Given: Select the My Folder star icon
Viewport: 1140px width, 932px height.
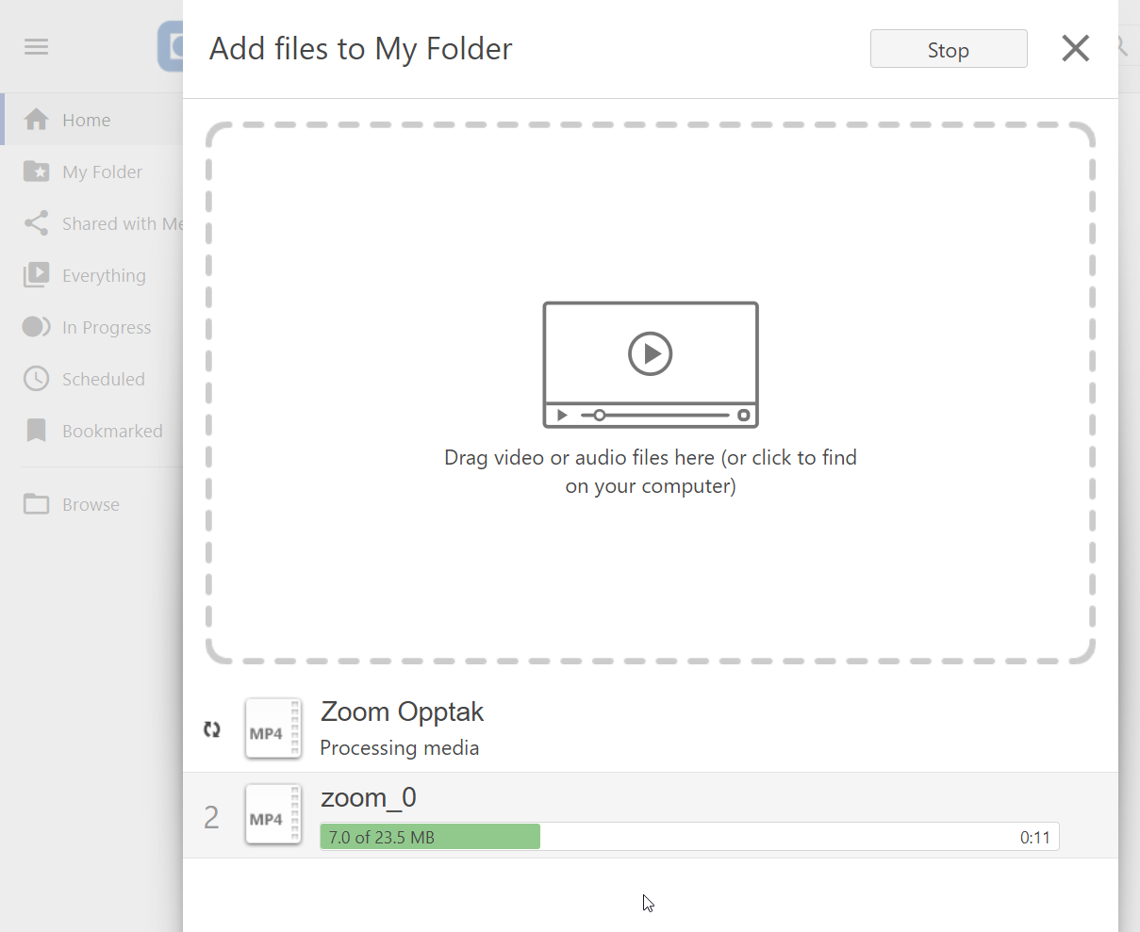Looking at the screenshot, I should point(37,172).
